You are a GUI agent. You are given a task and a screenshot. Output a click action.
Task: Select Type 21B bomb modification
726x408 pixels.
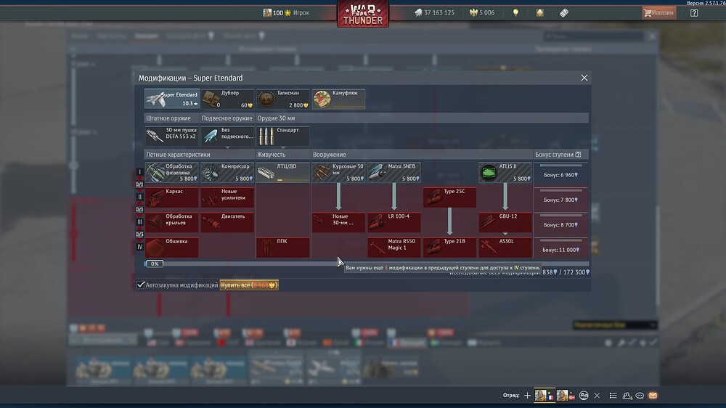pyautogui.click(x=449, y=247)
